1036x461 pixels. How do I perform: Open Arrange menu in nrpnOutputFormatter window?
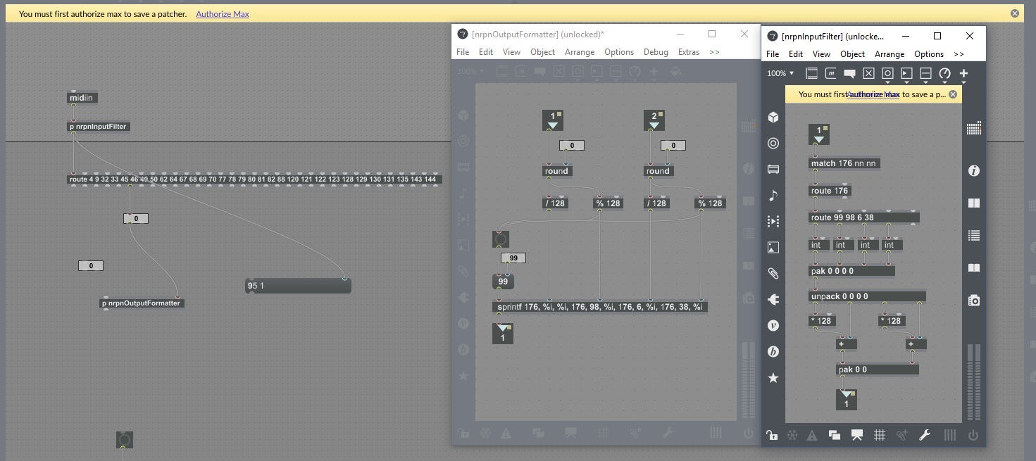[x=580, y=52]
